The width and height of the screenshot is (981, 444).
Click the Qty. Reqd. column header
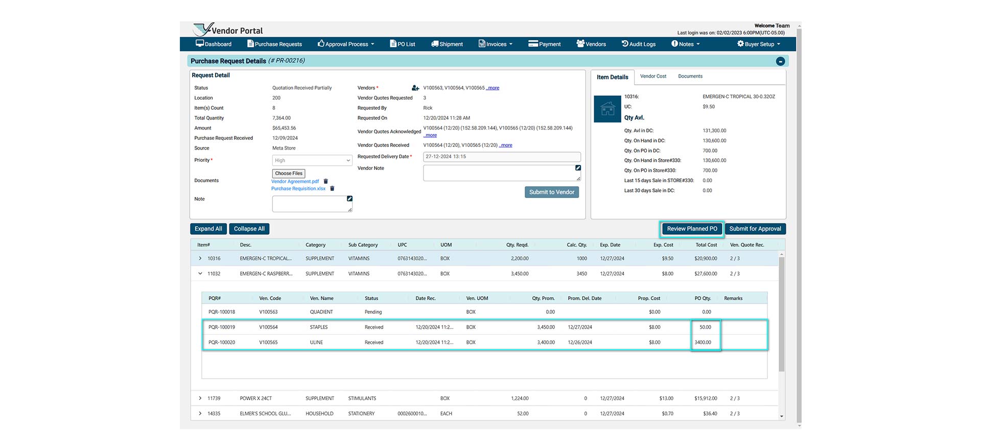(517, 245)
